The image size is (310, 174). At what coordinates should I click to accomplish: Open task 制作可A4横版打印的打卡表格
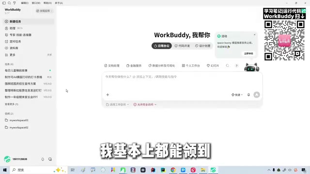29,77
